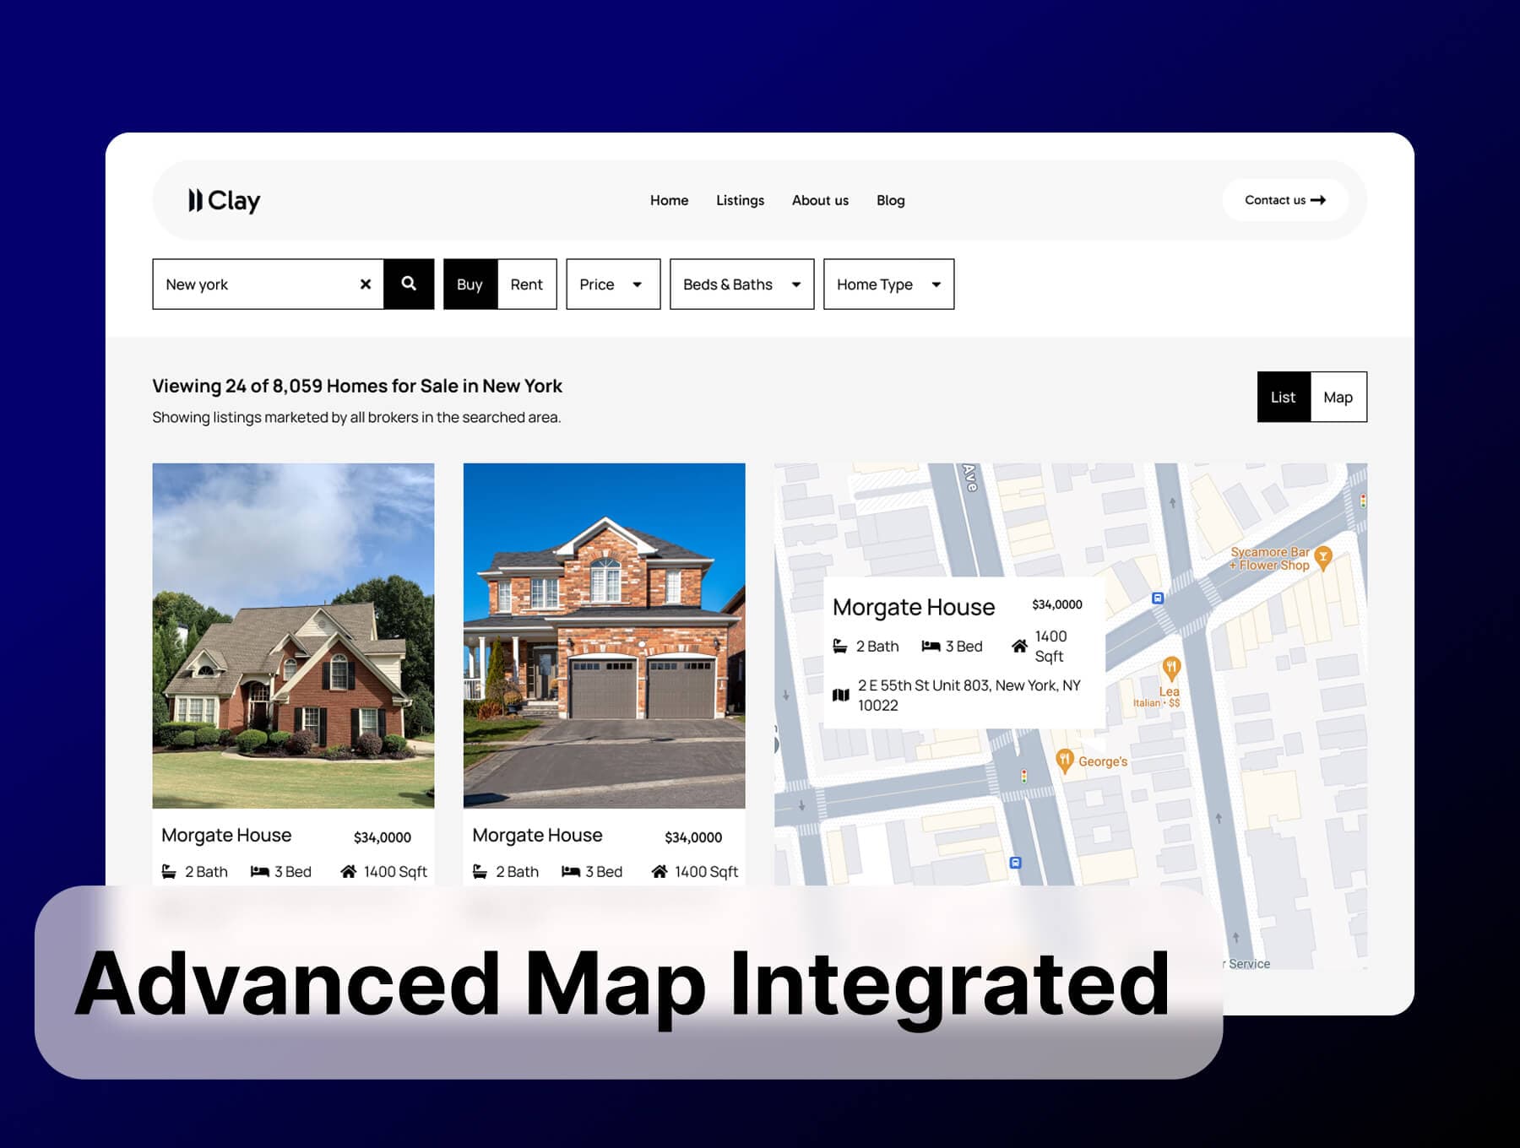Click the map/address icon on the Morgate House popup
This screenshot has height=1148, width=1520.
841,695
